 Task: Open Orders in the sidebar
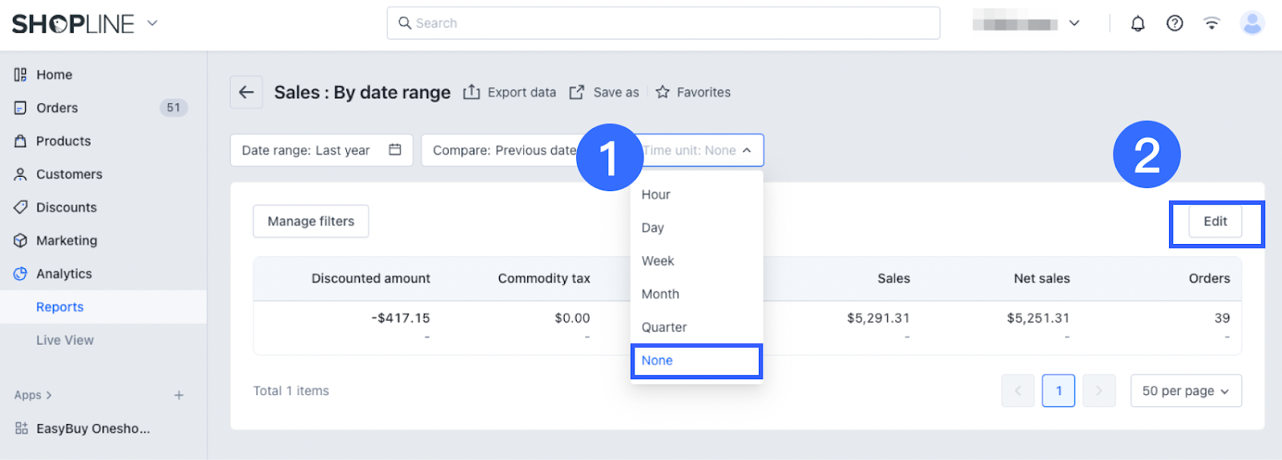click(x=57, y=108)
